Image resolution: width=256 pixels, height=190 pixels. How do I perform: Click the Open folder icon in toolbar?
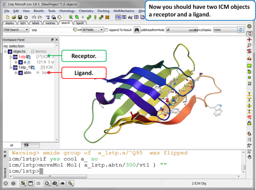click(x=14, y=17)
